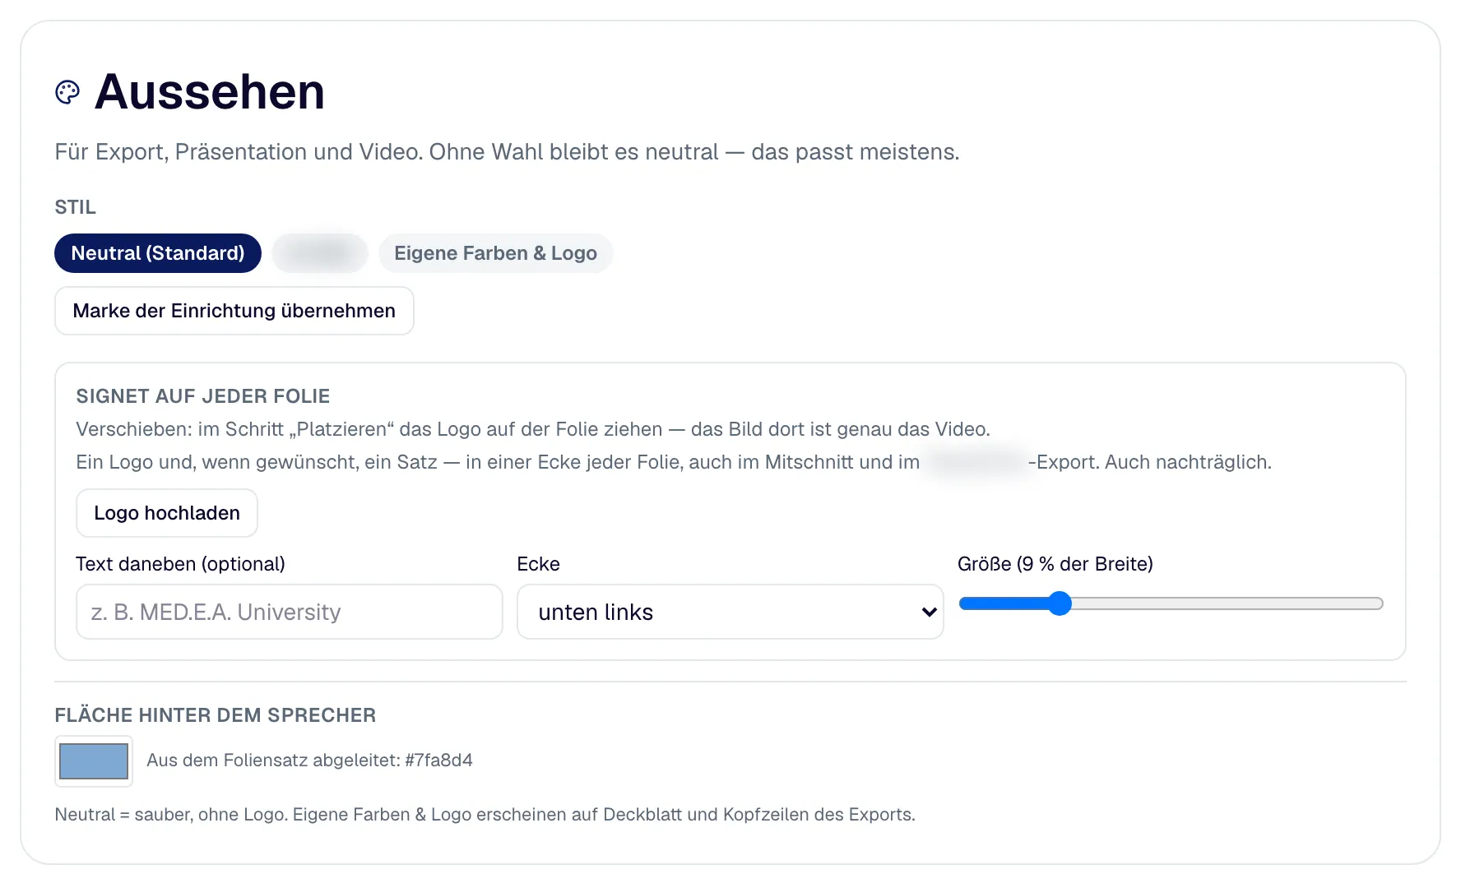Click the FLÄCHE HINTER DEM SPRECHER heading
This screenshot has width=1461, height=883.
coord(216,715)
